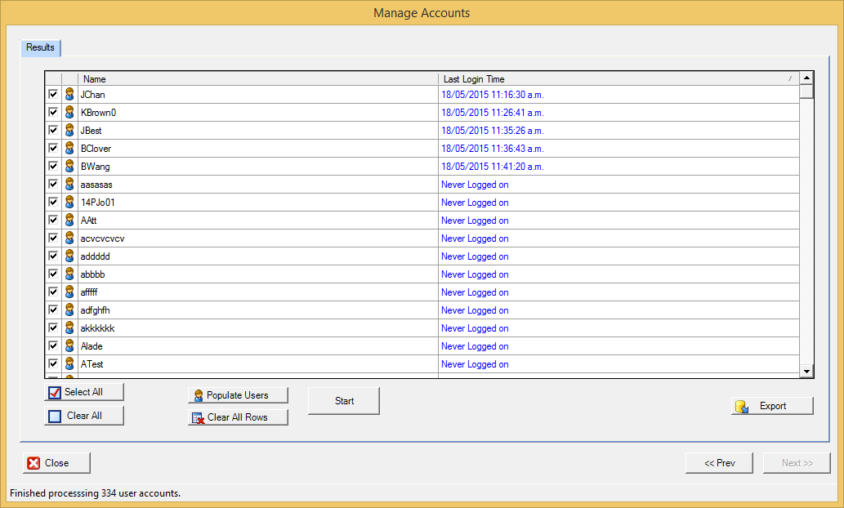Uncheck the checkbox for JBest
This screenshot has width=844, height=508.
pos(53,131)
